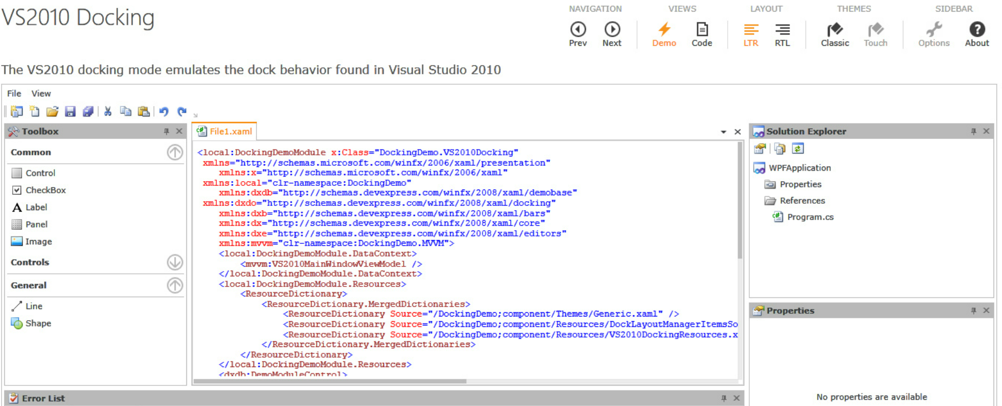Open the File menu

[x=14, y=93]
